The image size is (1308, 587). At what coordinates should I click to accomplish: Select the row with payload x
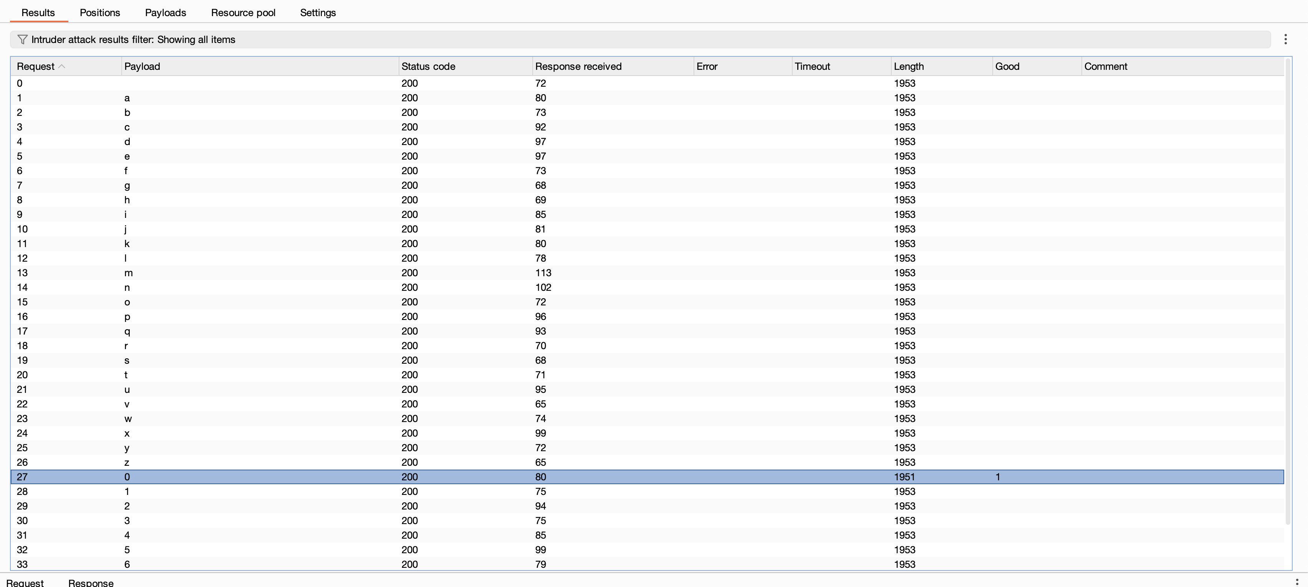[647, 433]
